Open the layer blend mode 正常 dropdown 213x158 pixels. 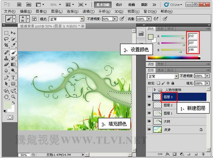coord(163,76)
